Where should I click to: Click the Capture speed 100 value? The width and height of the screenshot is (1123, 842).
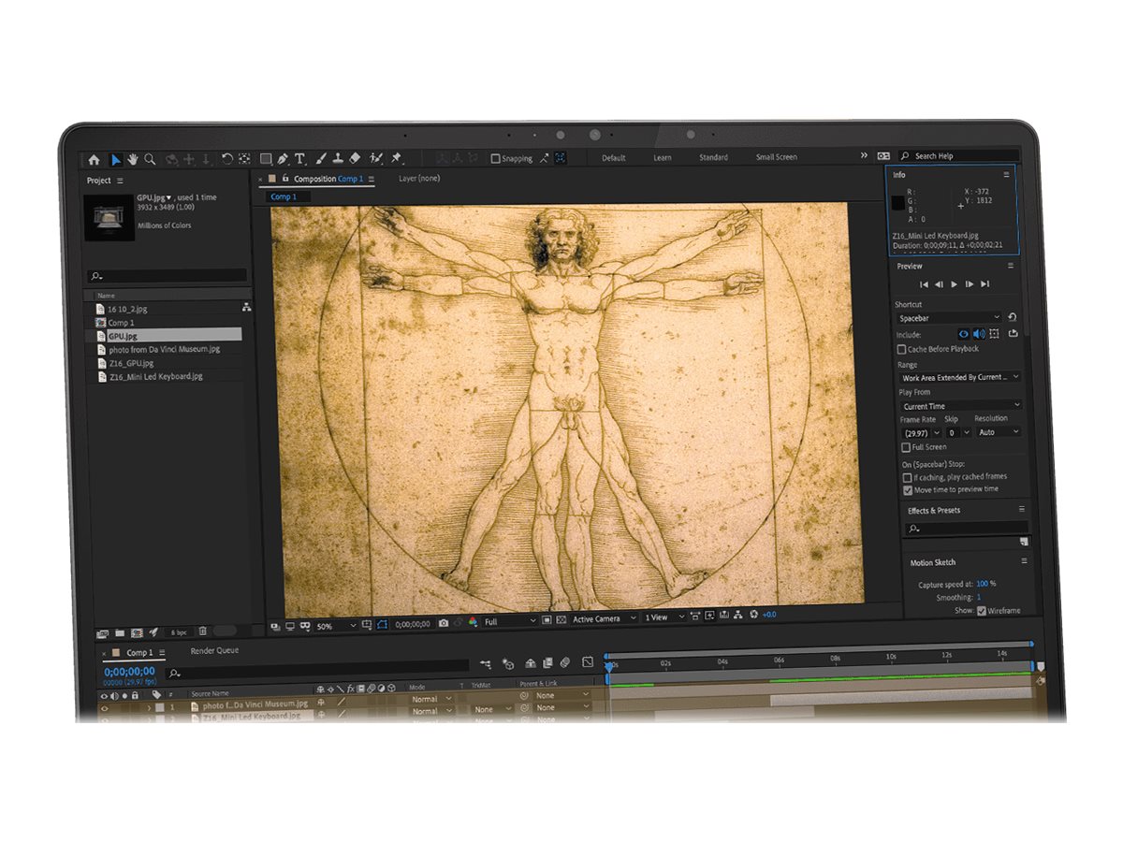[982, 584]
